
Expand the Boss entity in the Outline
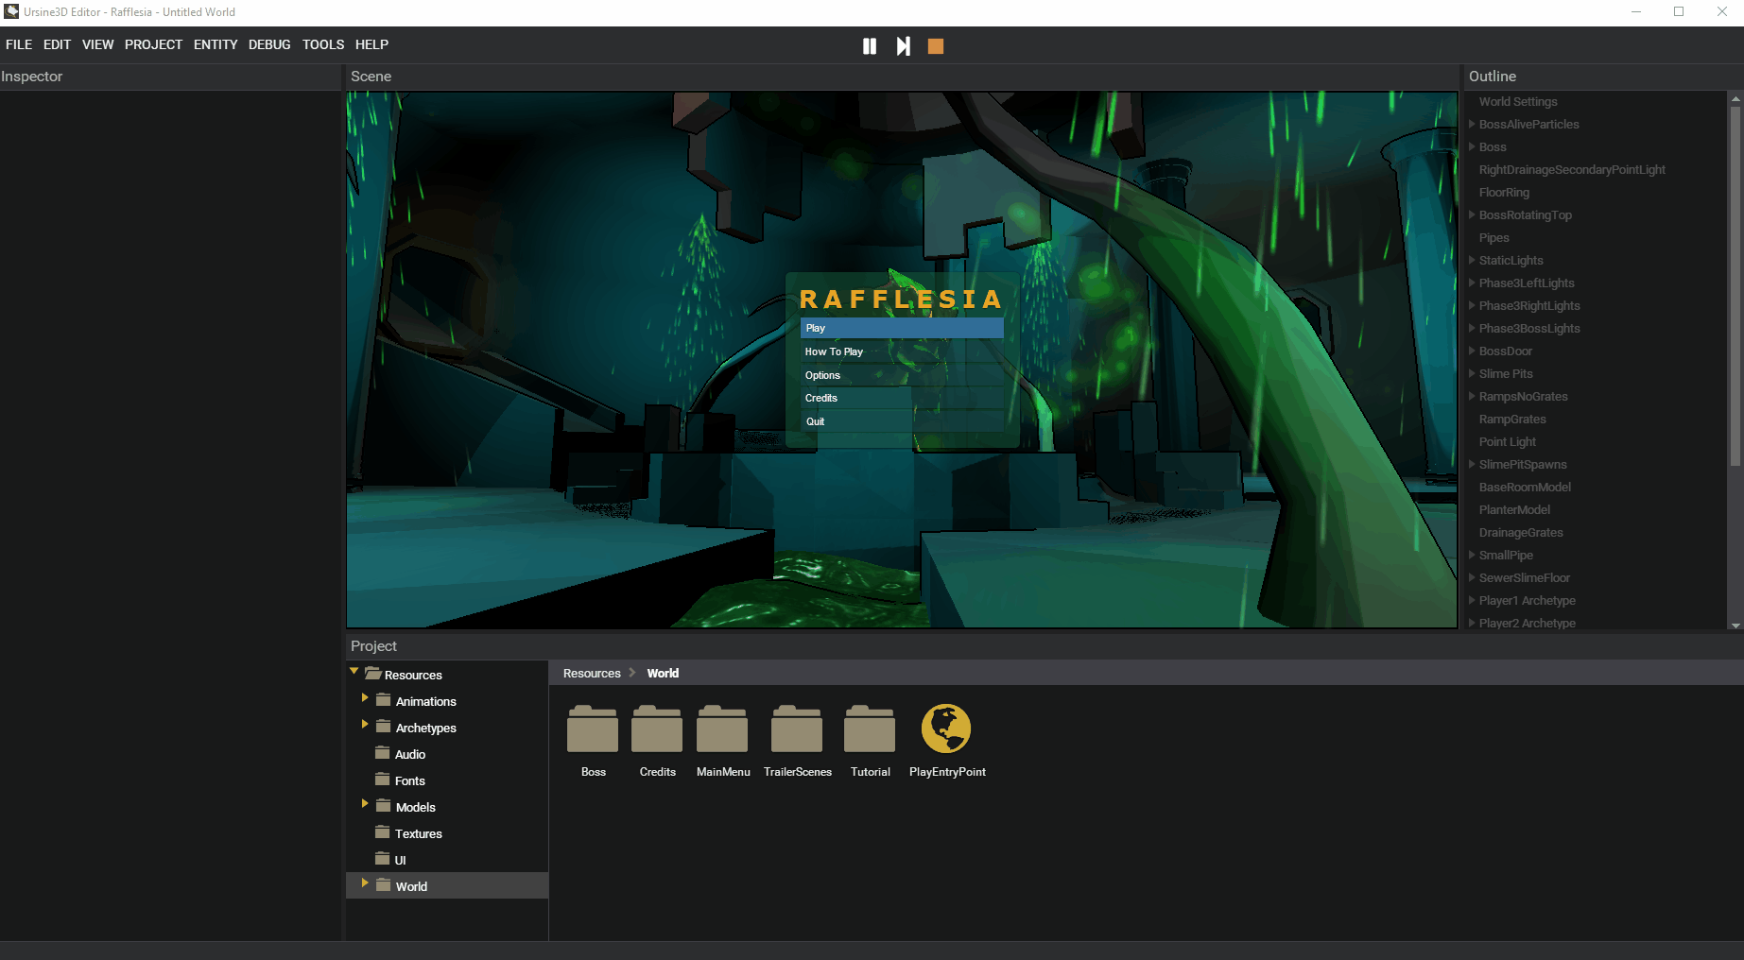tap(1472, 146)
